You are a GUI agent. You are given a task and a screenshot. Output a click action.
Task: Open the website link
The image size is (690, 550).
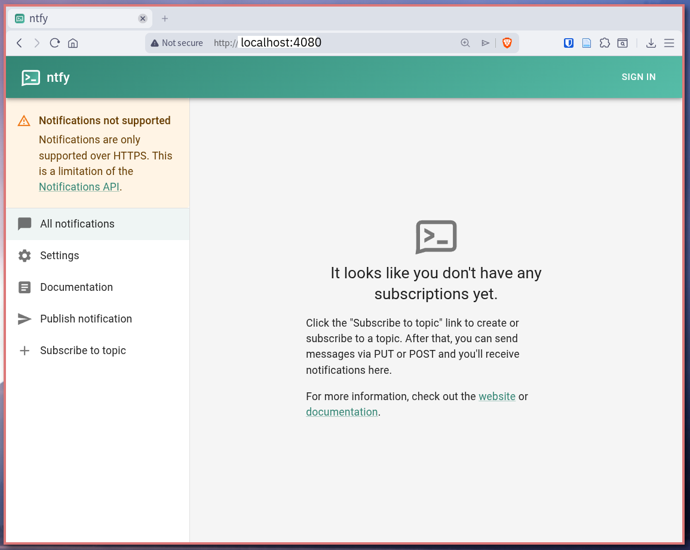click(497, 396)
